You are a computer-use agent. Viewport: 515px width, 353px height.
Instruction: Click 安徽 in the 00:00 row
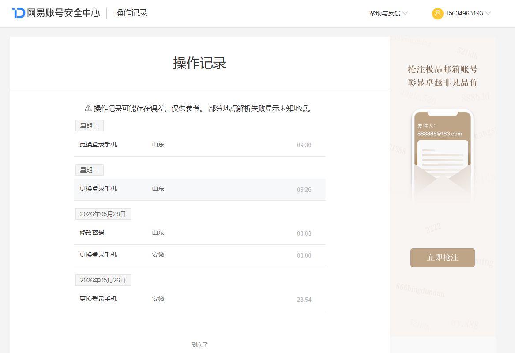(x=158, y=255)
